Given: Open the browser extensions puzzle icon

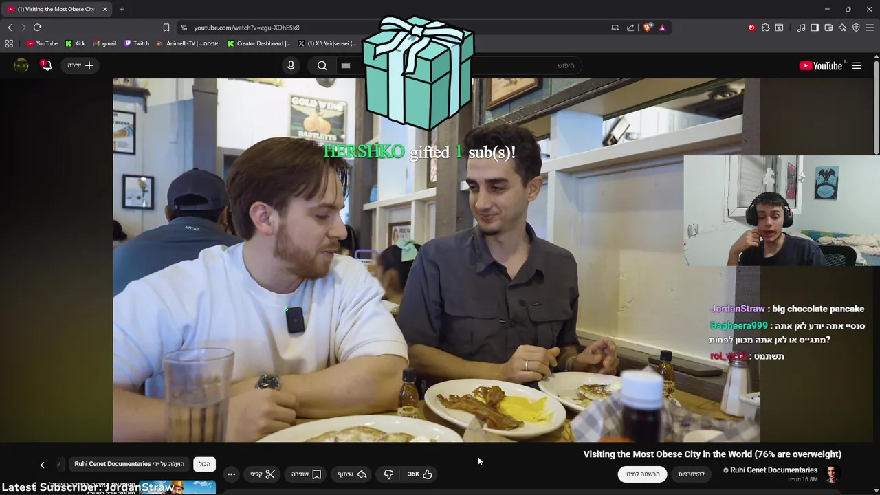Looking at the screenshot, I should 765,27.
